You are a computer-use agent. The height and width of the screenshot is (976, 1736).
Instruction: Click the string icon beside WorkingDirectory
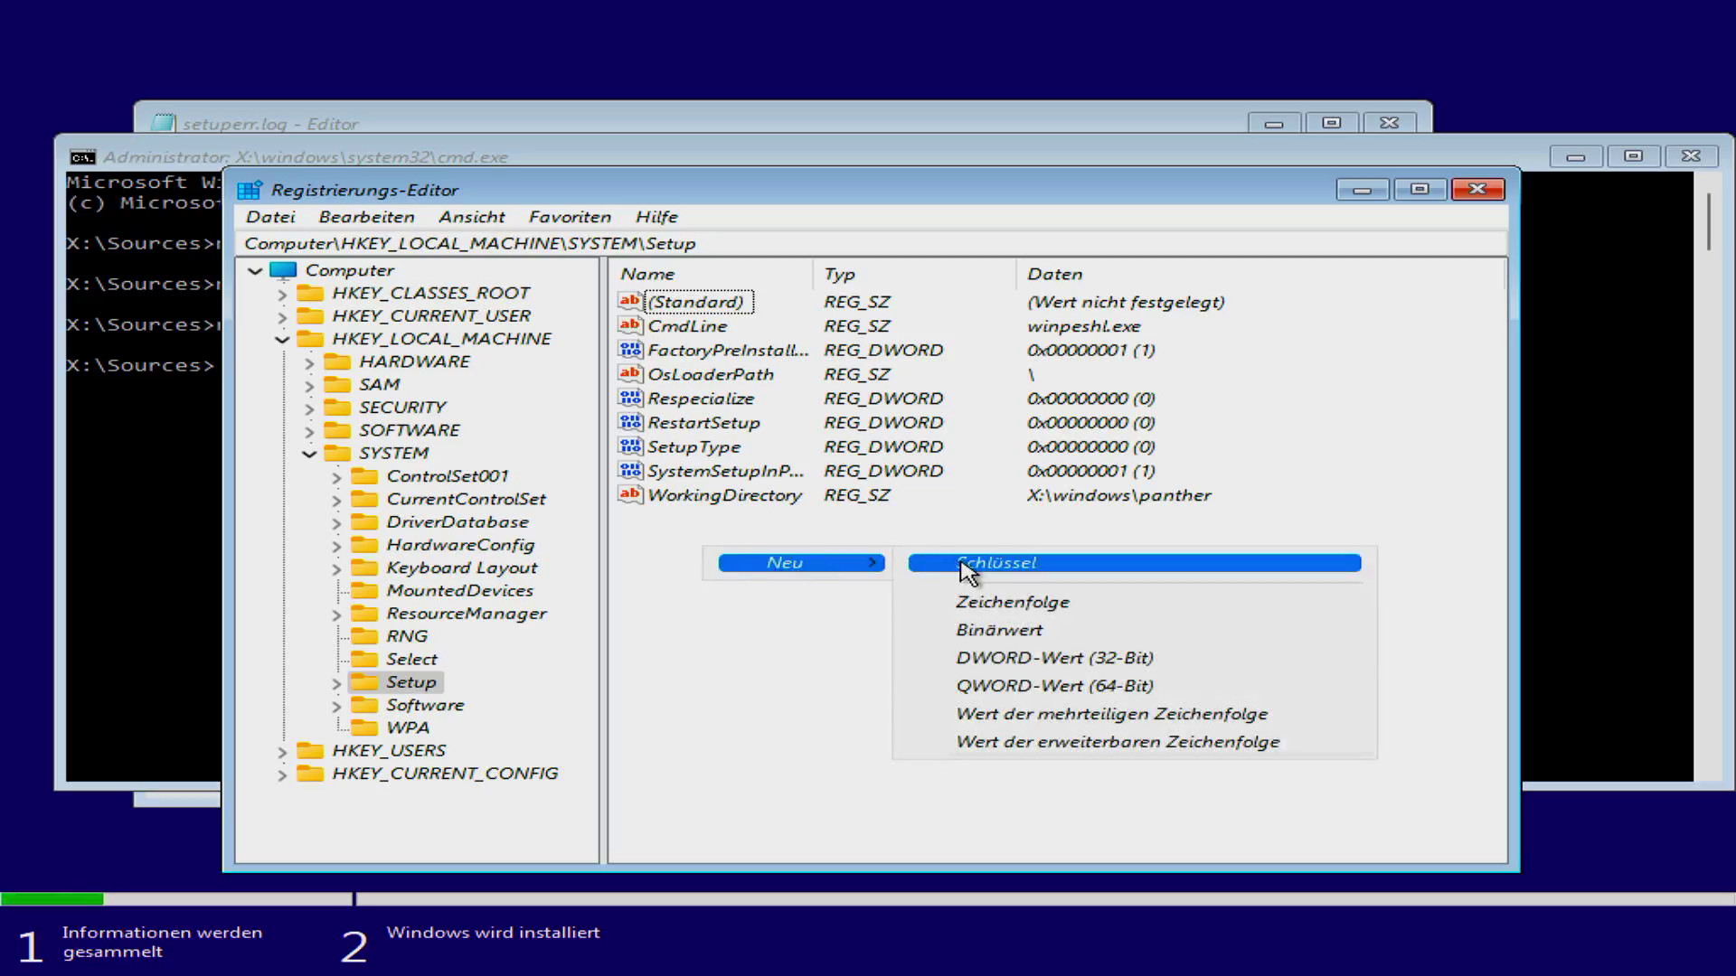coord(630,494)
